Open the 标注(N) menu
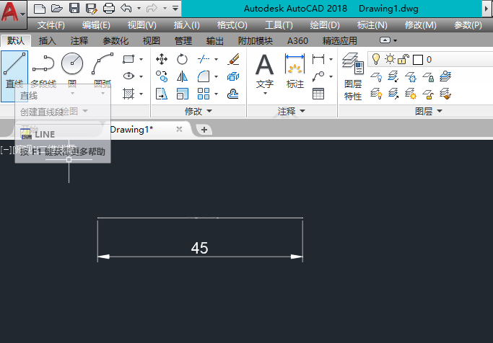 372,25
